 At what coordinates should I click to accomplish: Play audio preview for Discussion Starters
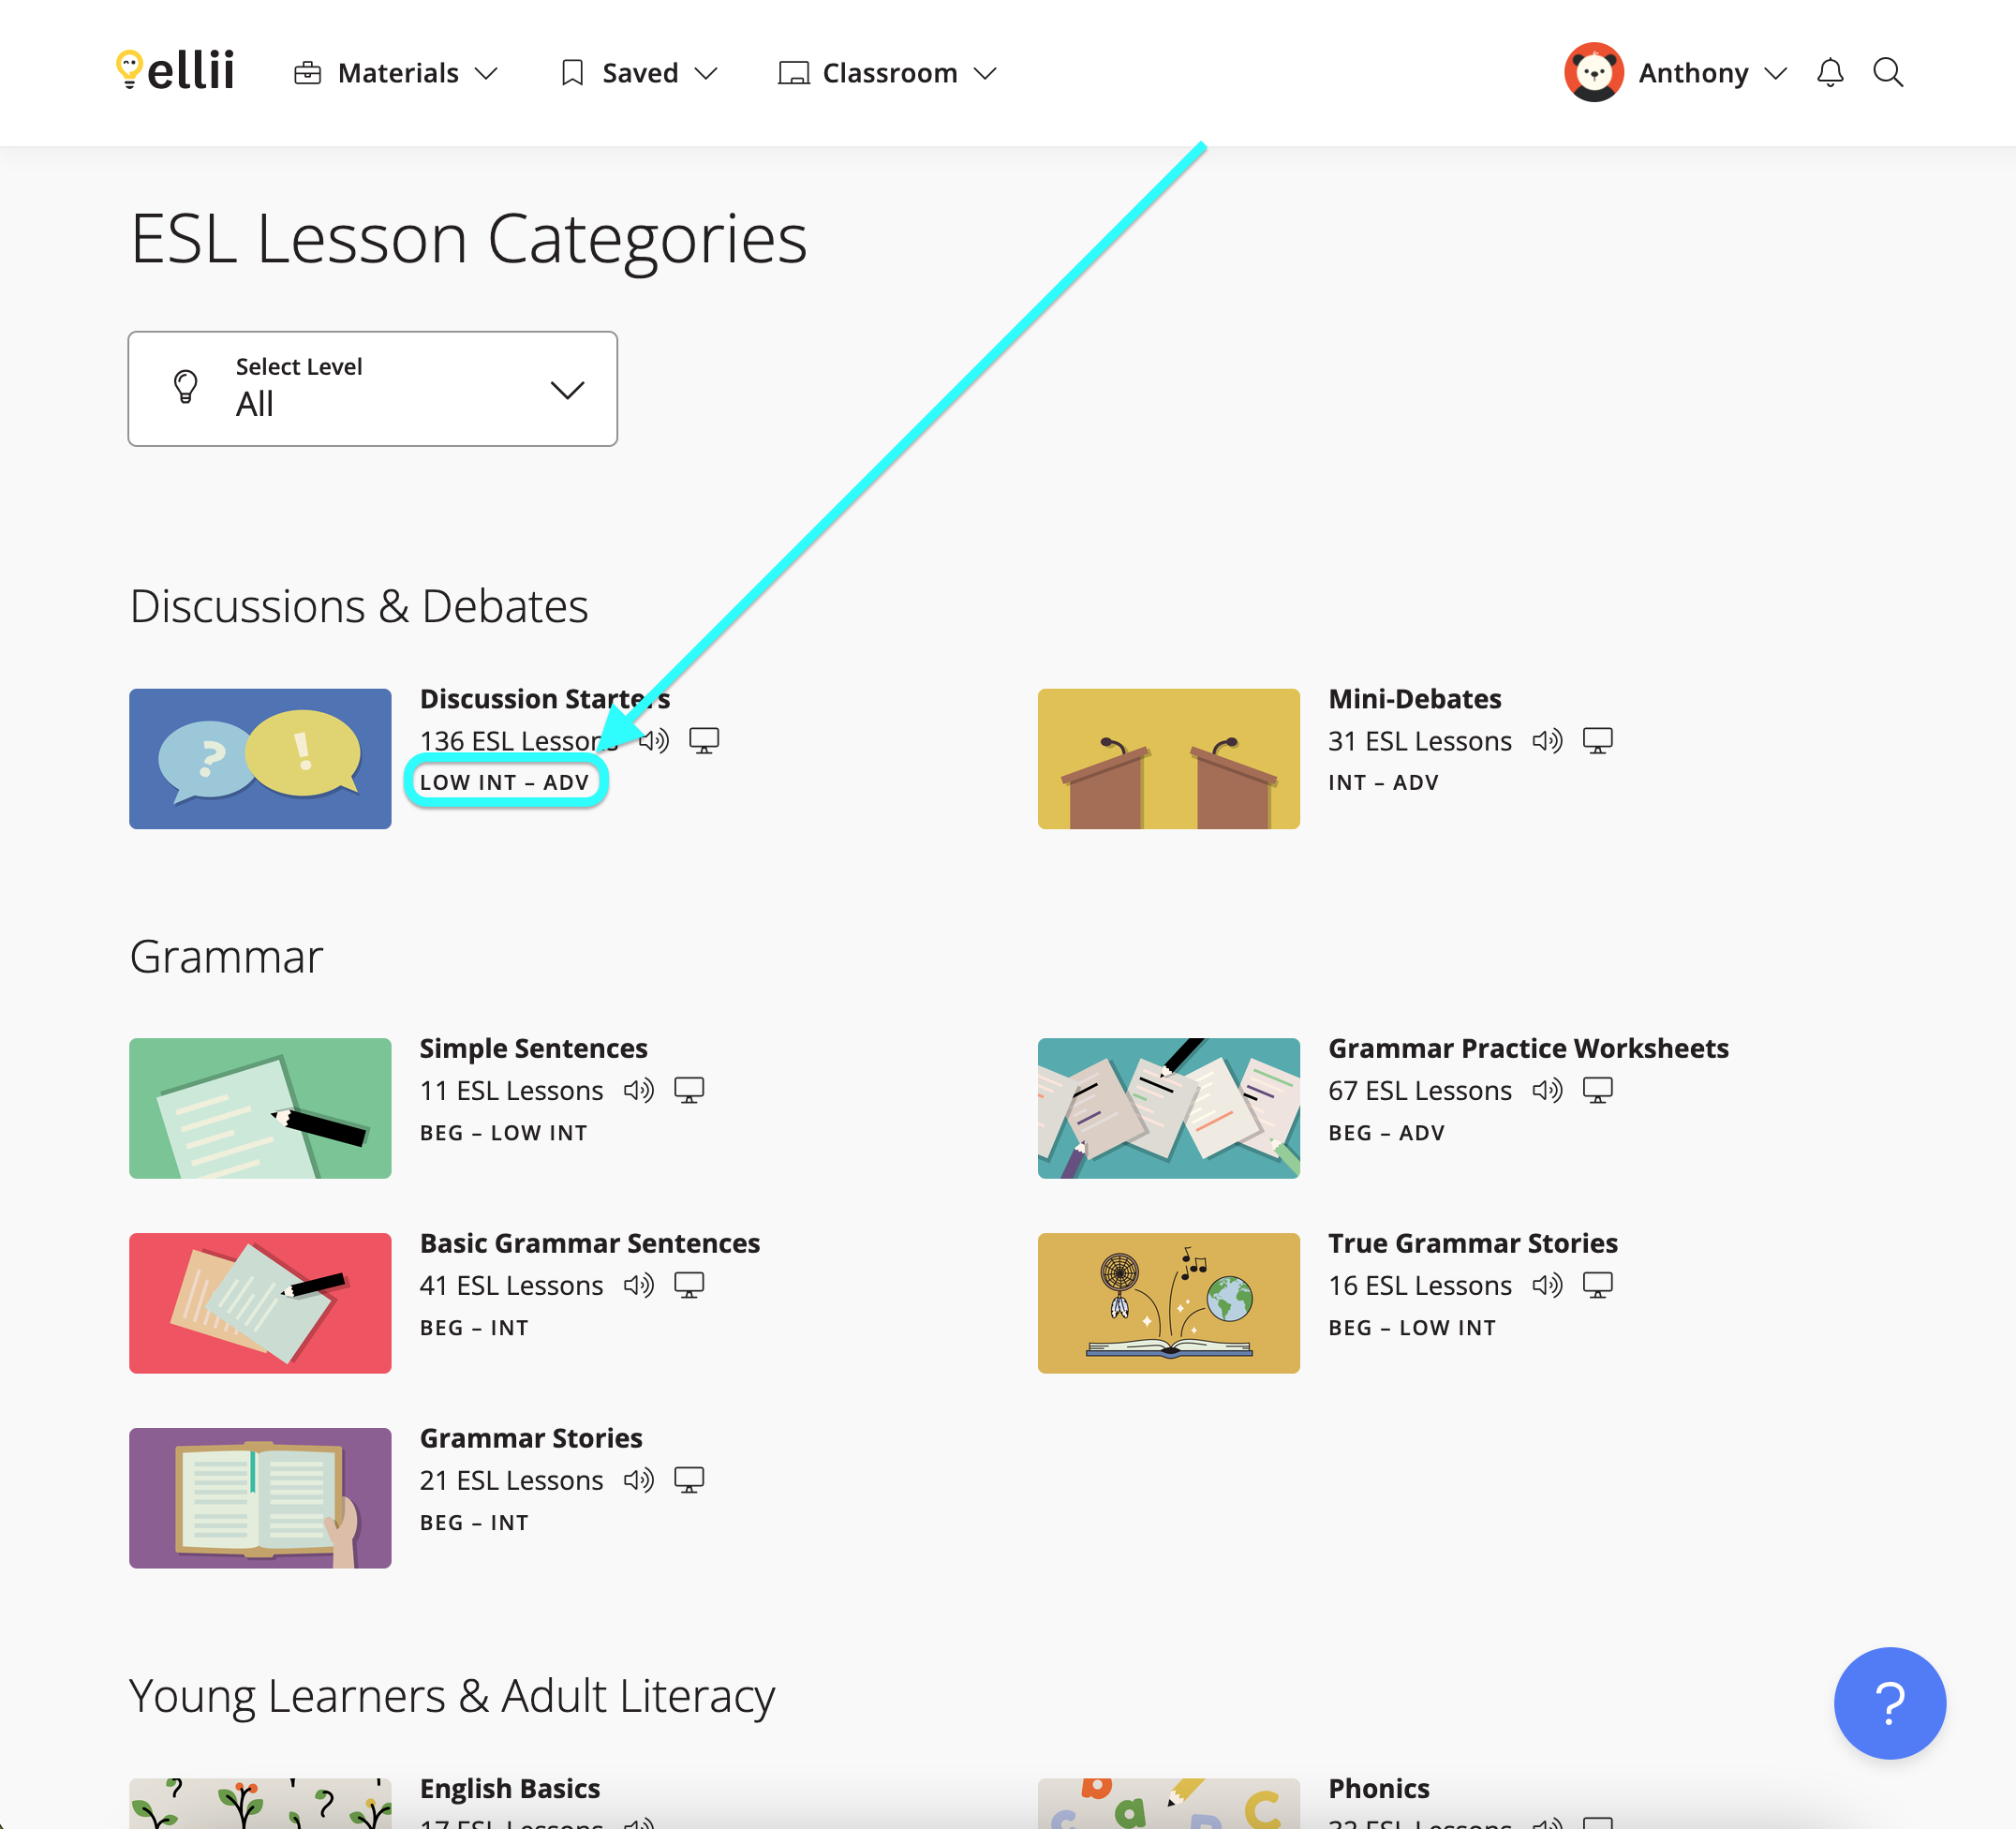pos(655,740)
